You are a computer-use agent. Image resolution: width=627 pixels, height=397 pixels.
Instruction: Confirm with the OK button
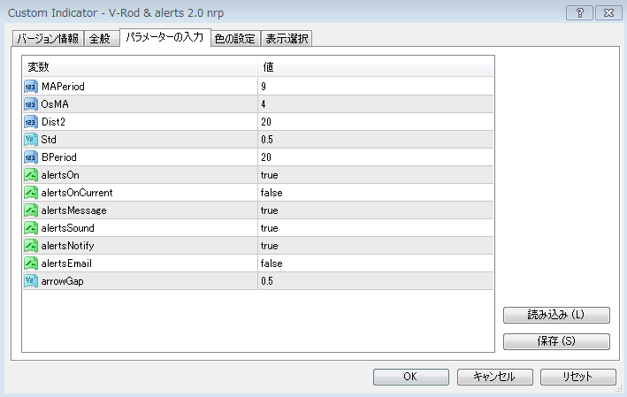tap(410, 377)
